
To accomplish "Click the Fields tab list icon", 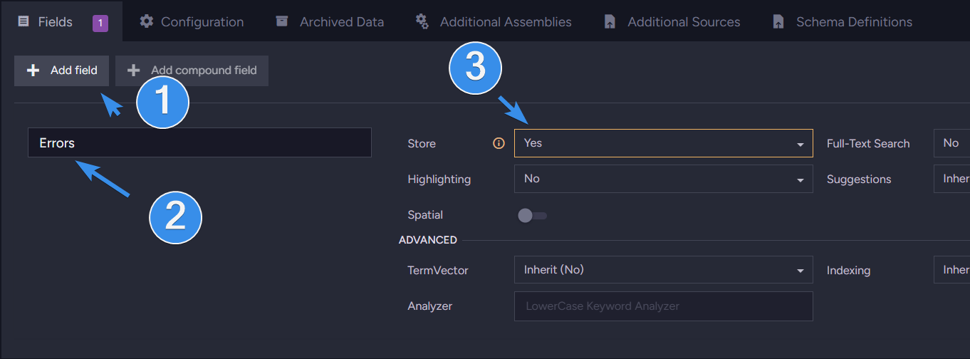I will (x=24, y=21).
